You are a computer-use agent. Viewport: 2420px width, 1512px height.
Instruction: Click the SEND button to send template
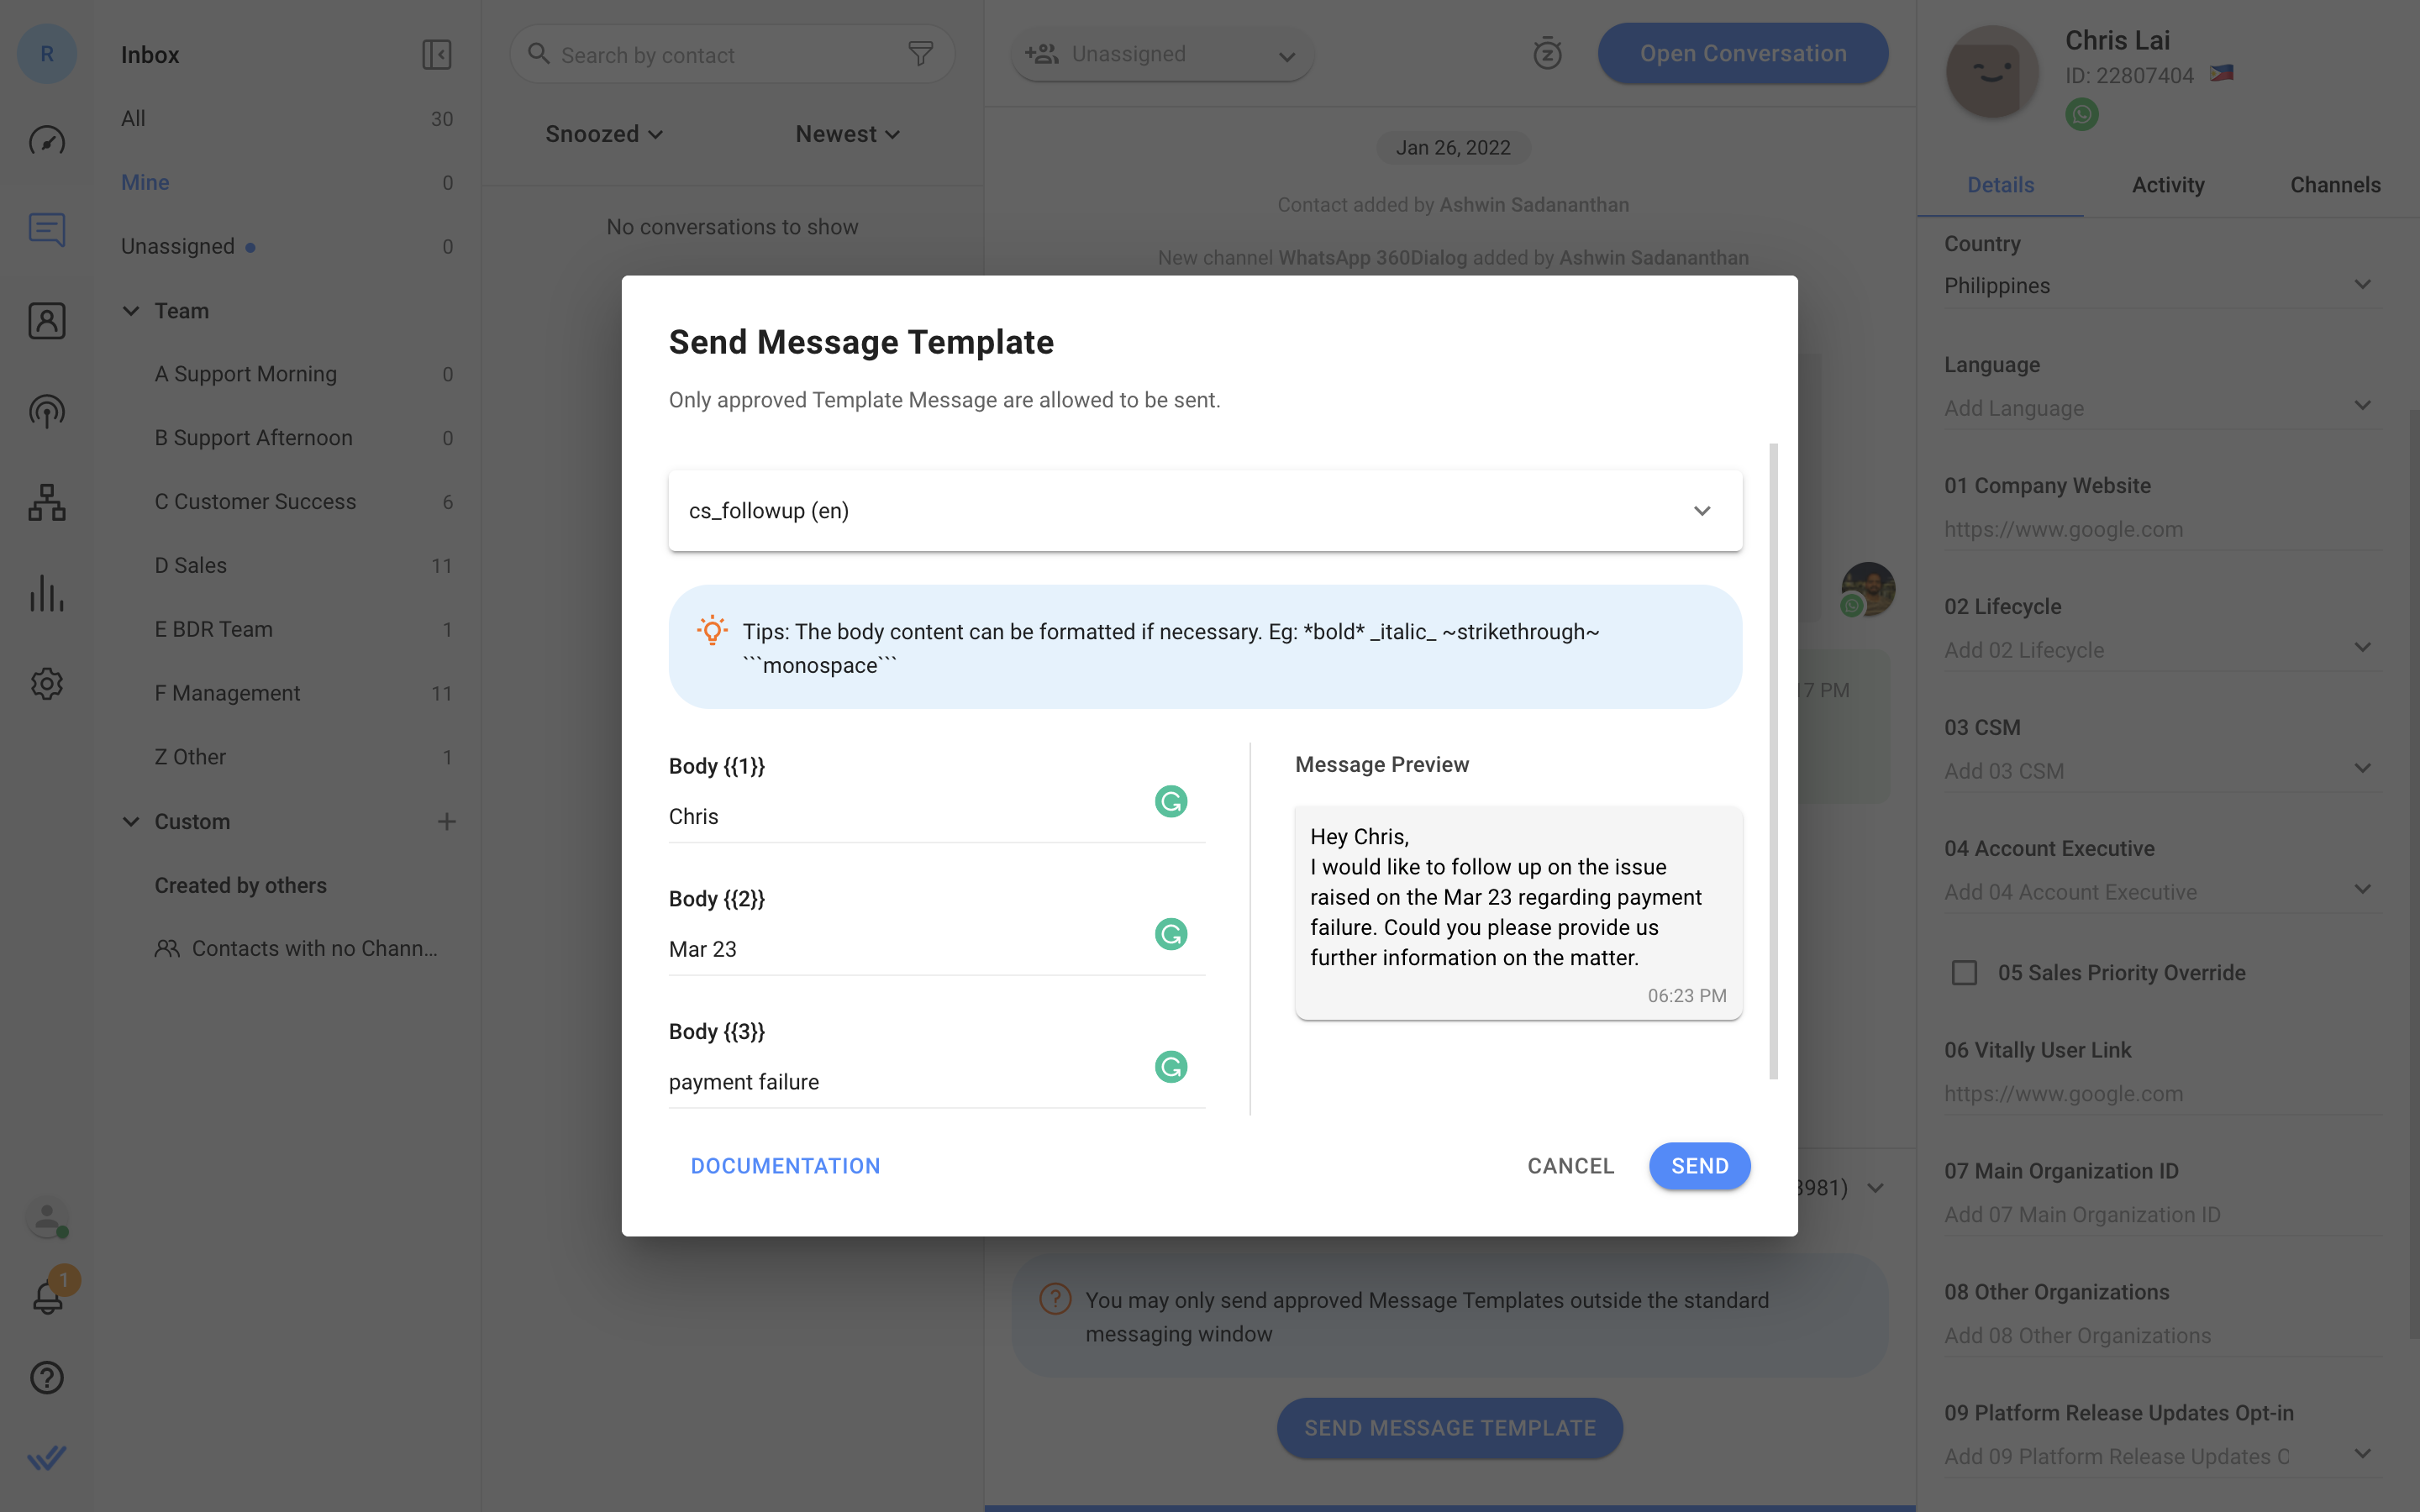pyautogui.click(x=1699, y=1165)
